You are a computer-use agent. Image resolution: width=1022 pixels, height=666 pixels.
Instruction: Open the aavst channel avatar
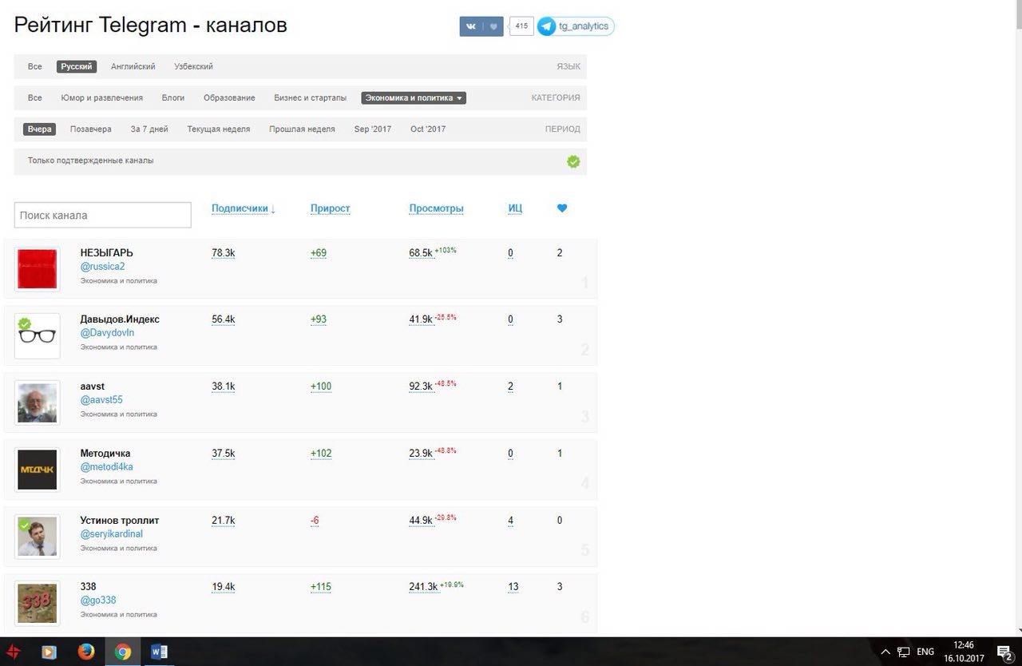(38, 403)
